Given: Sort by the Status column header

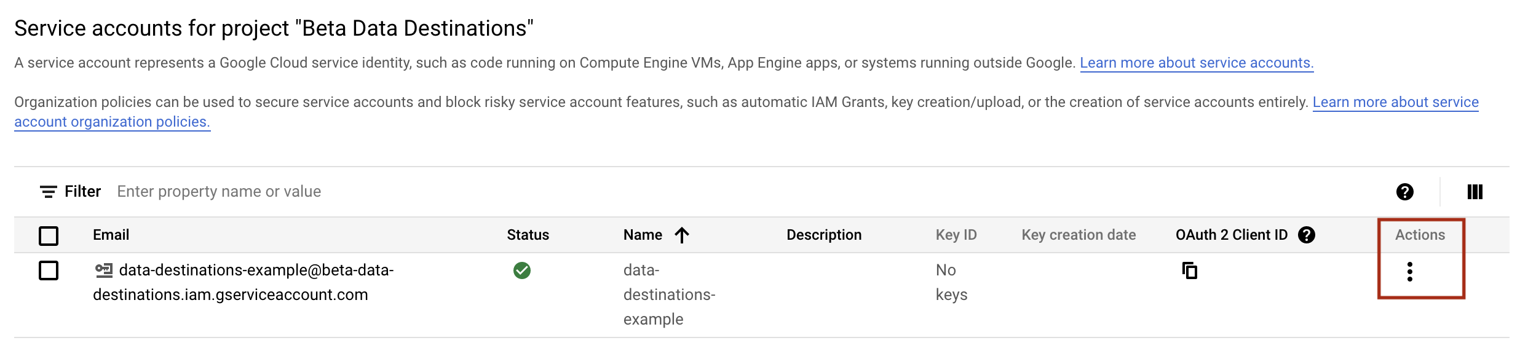Looking at the screenshot, I should click(x=528, y=235).
